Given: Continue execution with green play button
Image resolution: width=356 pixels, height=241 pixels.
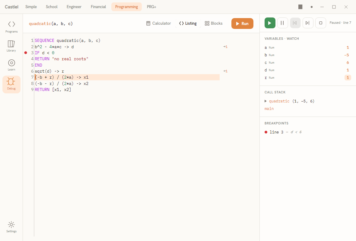Looking at the screenshot, I should pyautogui.click(x=270, y=23).
